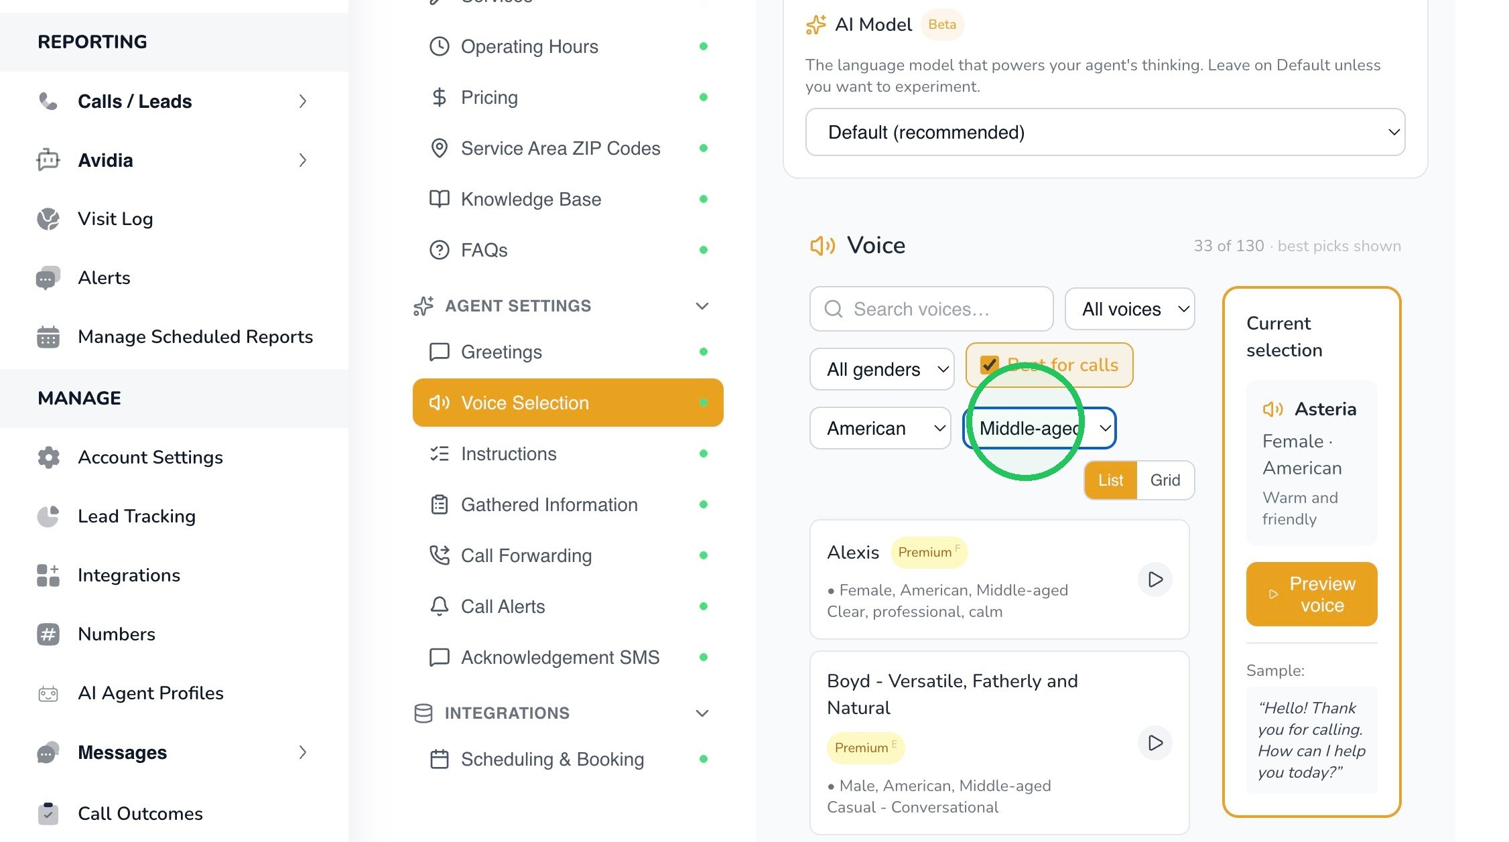The width and height of the screenshot is (1509, 842).
Task: Click the Preview voice button
Action: 1311,594
